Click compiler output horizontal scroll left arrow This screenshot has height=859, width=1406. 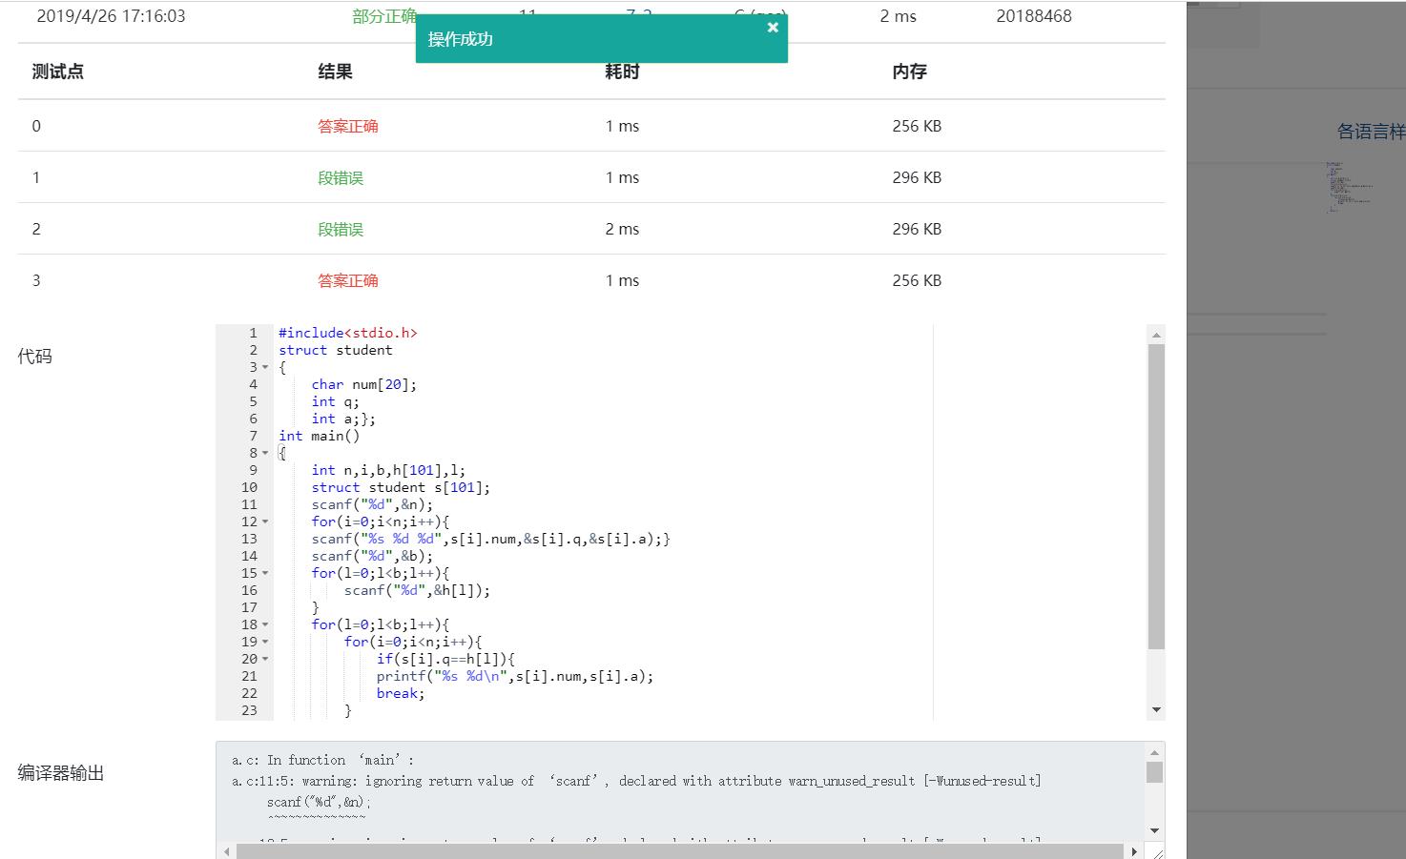[226, 851]
